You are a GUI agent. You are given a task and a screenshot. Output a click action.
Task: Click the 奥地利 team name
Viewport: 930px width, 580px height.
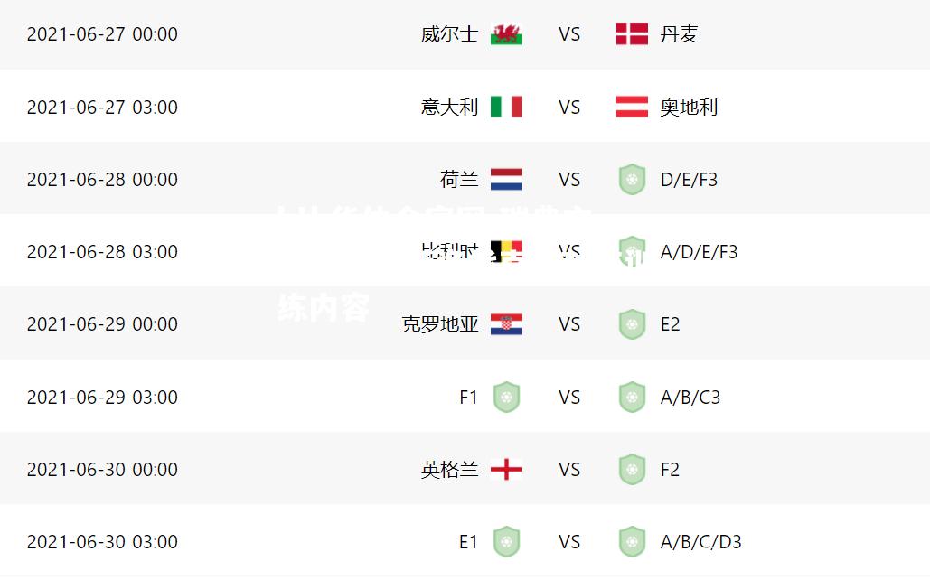[x=689, y=108]
